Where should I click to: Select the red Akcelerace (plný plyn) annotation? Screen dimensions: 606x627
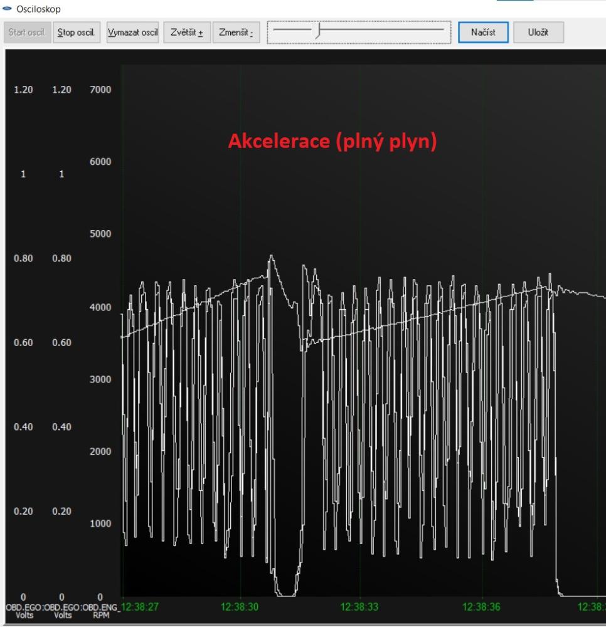pyautogui.click(x=332, y=142)
